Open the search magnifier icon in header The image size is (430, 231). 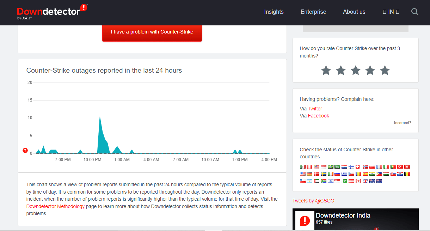(414, 12)
